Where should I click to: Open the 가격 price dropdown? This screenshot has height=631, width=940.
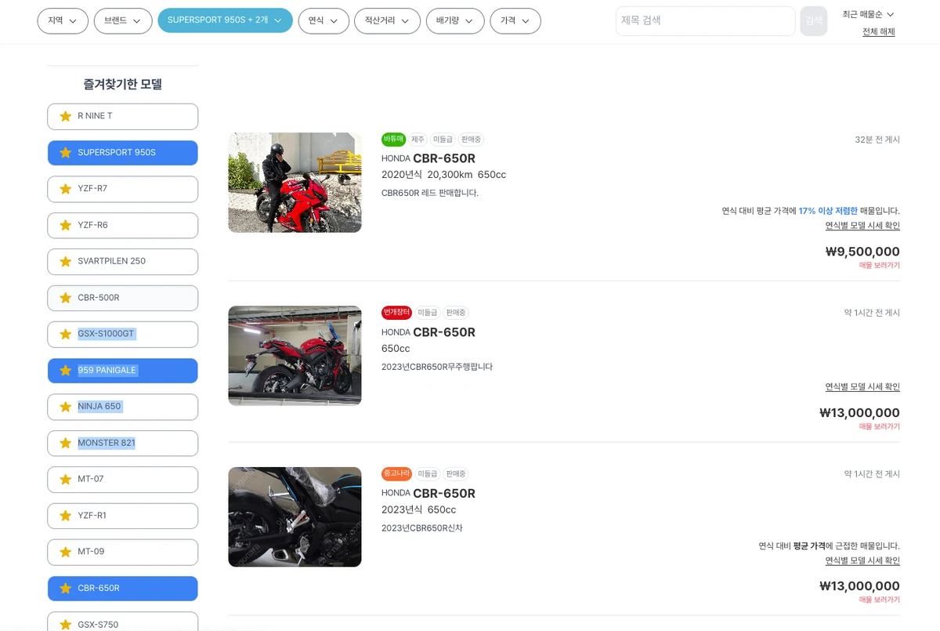(515, 21)
